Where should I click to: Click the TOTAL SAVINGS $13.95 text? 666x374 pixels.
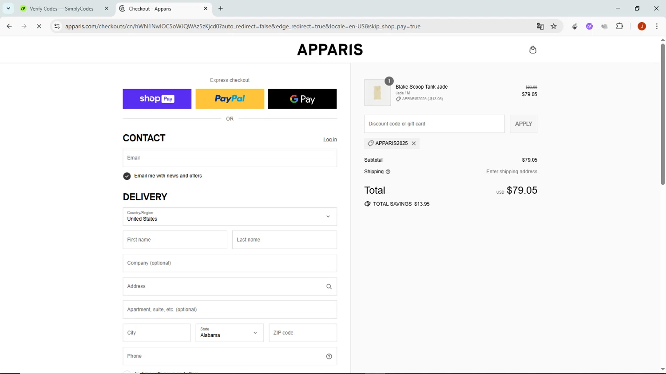(x=401, y=204)
